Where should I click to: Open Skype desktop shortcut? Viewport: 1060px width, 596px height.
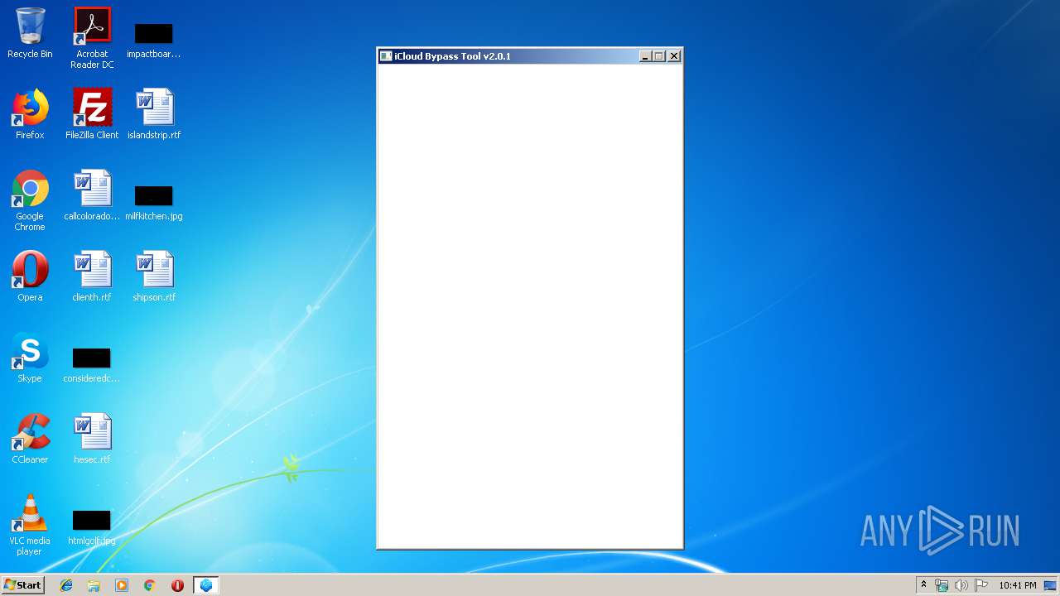pyautogui.click(x=30, y=358)
